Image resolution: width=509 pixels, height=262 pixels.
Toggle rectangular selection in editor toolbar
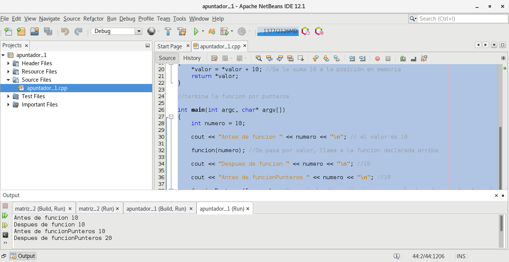(301, 58)
